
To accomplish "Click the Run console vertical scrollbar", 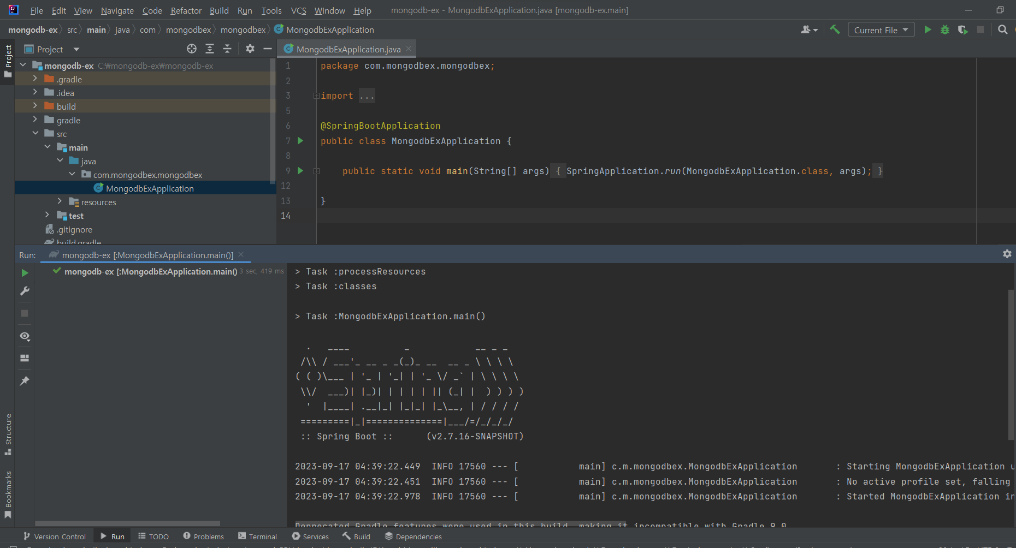I will coord(1011,365).
